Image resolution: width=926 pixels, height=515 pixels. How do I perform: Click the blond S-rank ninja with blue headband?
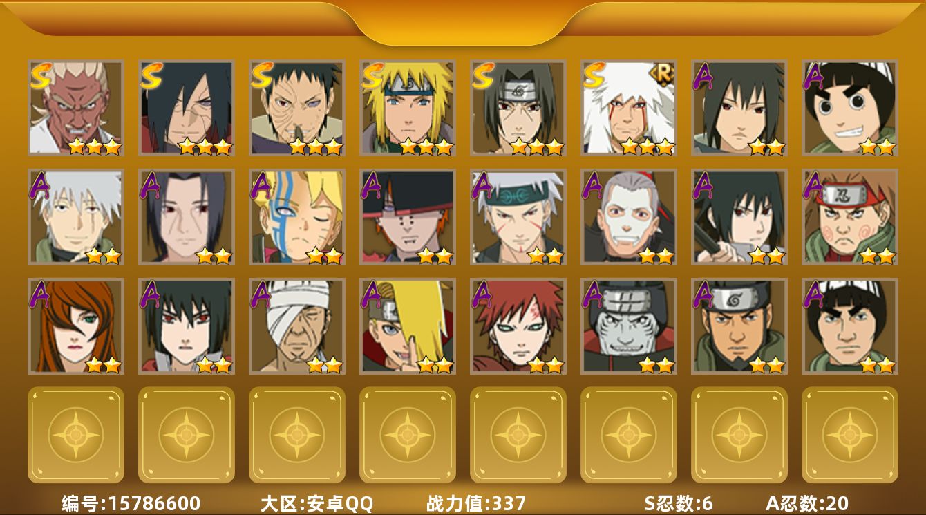click(x=407, y=107)
